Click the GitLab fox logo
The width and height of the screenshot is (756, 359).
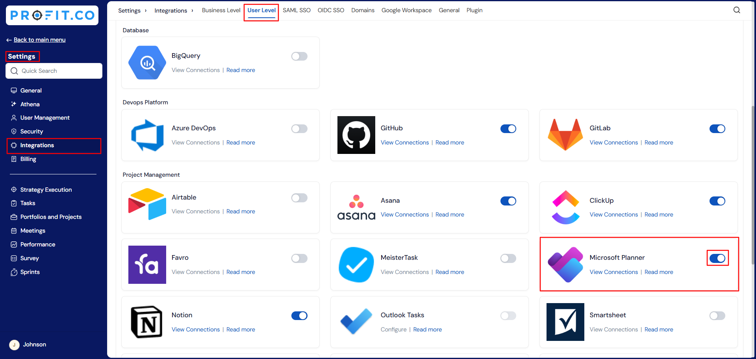(x=565, y=135)
